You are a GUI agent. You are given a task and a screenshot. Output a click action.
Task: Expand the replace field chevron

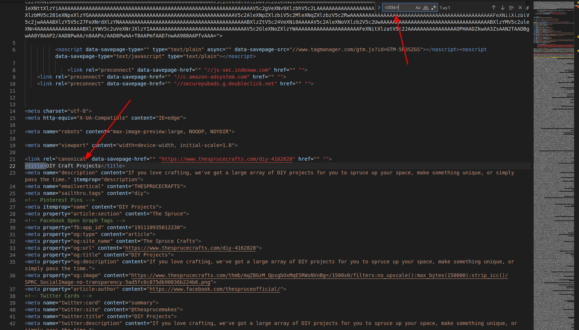(x=379, y=8)
